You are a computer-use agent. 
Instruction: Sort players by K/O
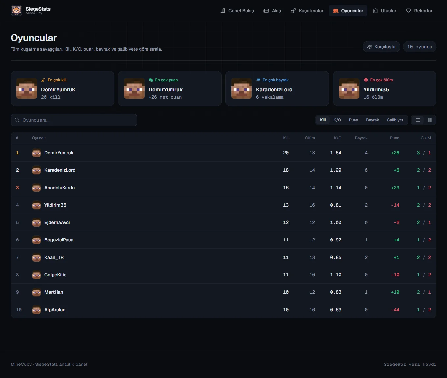[337, 120]
